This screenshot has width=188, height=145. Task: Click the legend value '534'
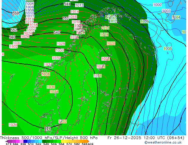click(46, 144)
